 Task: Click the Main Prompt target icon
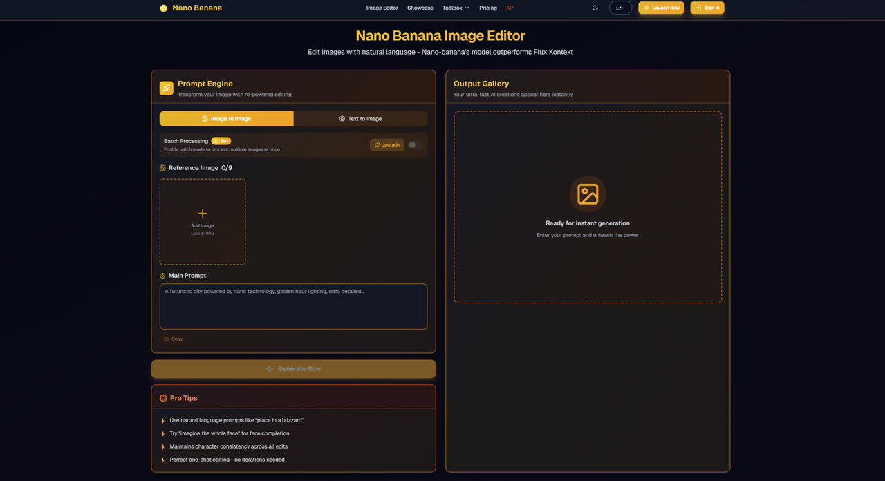tap(162, 276)
